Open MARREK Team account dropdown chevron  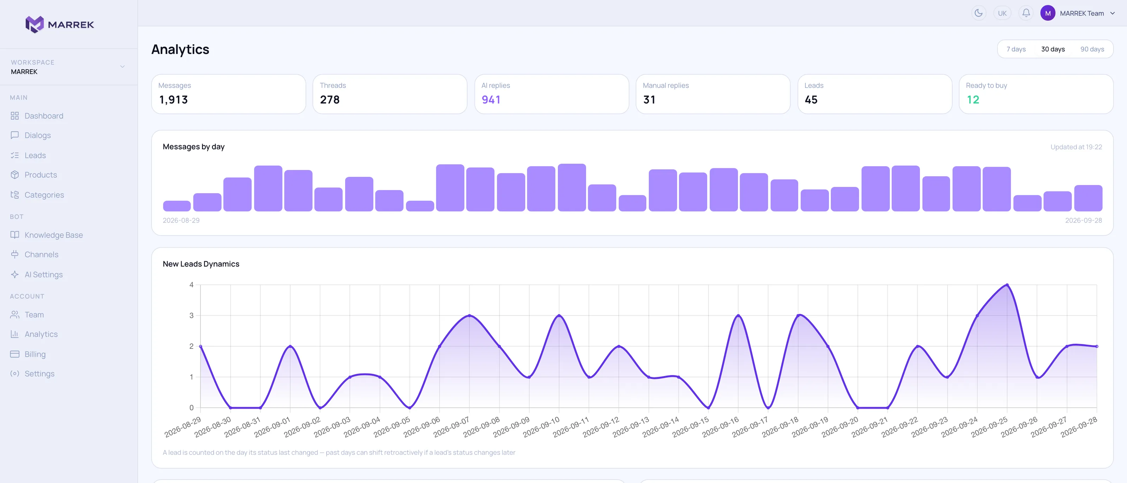pos(1113,13)
